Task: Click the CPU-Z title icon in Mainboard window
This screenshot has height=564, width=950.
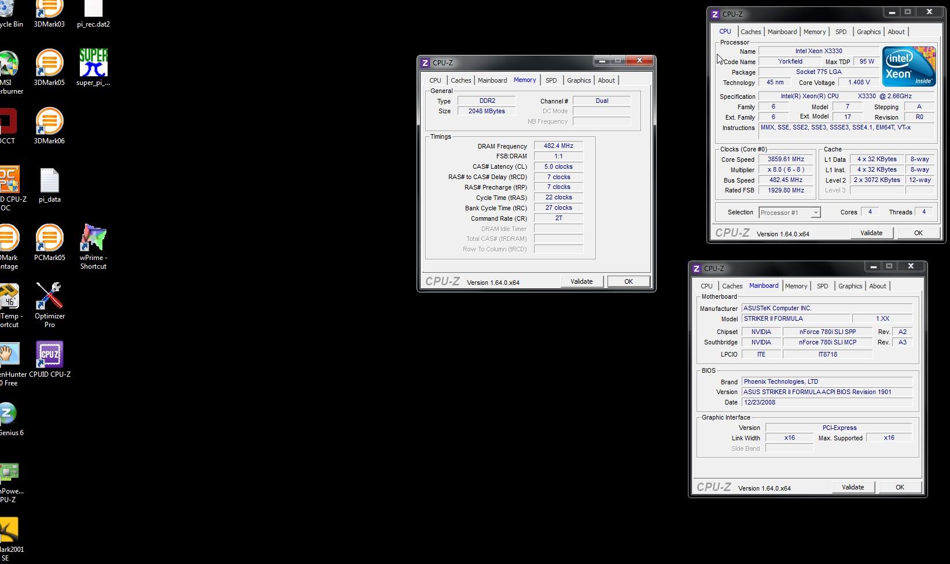Action: [x=697, y=269]
